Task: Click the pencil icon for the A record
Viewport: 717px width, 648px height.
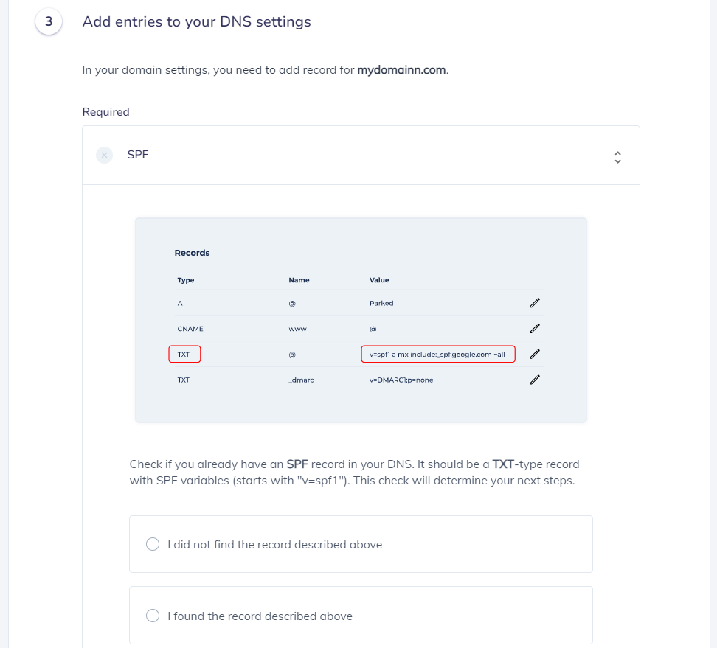Action: (535, 303)
